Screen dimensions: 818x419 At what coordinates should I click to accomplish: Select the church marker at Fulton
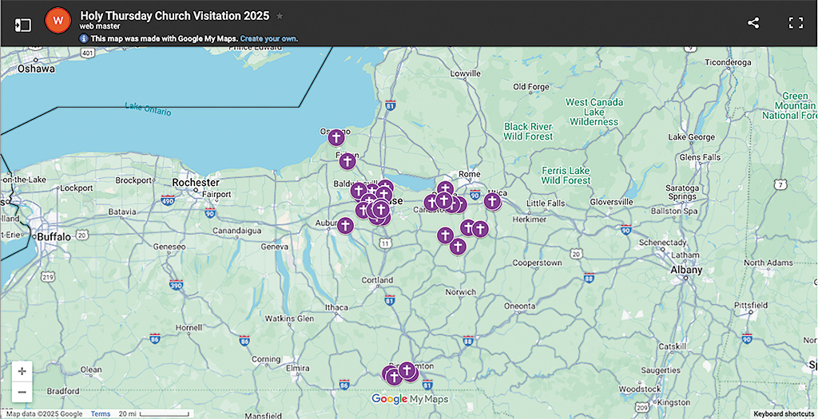(347, 161)
